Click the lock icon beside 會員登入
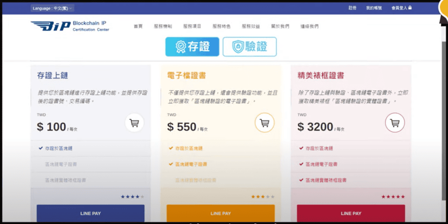 click(x=410, y=8)
